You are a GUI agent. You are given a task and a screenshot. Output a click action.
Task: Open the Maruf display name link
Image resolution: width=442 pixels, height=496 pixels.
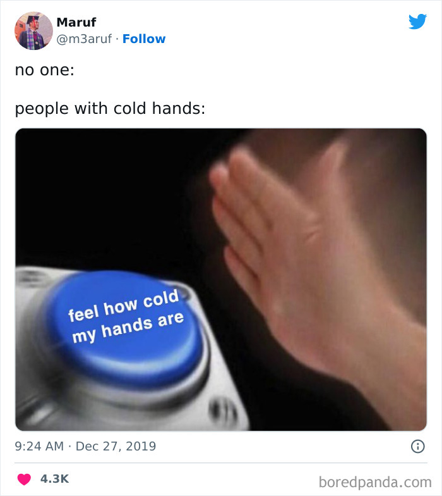click(76, 23)
